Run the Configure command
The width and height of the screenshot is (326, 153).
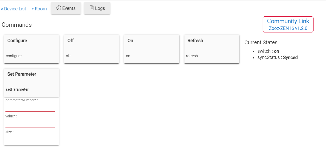tap(31, 49)
